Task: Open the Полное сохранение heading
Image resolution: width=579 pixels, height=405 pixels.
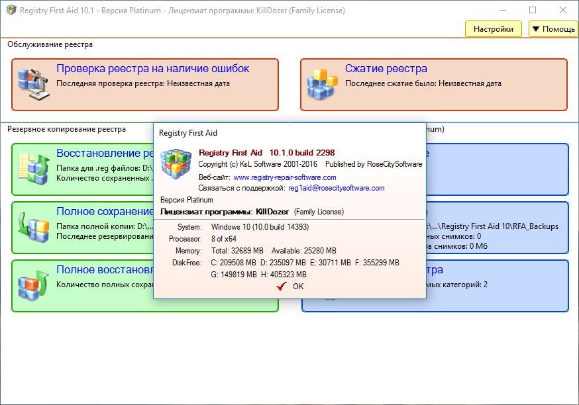Action: pyautogui.click(x=105, y=211)
